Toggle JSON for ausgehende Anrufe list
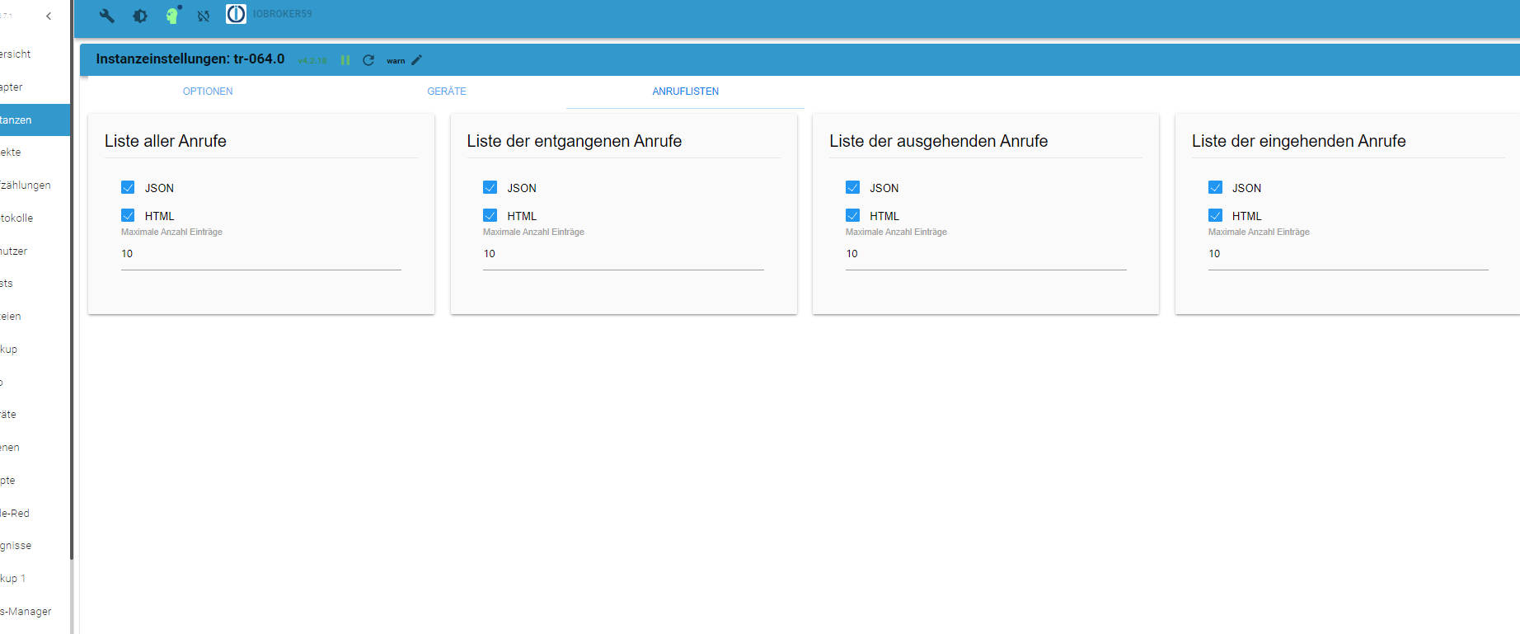The image size is (1520, 634). click(x=853, y=188)
